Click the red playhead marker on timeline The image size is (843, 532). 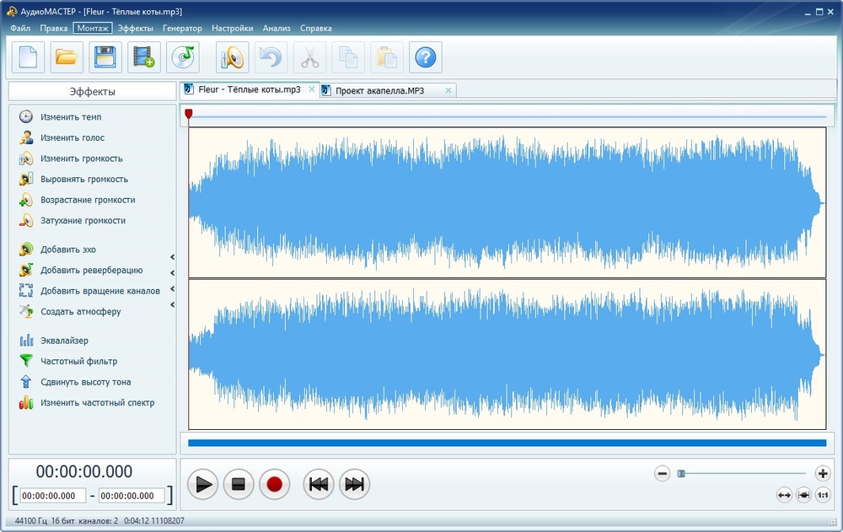(x=189, y=114)
